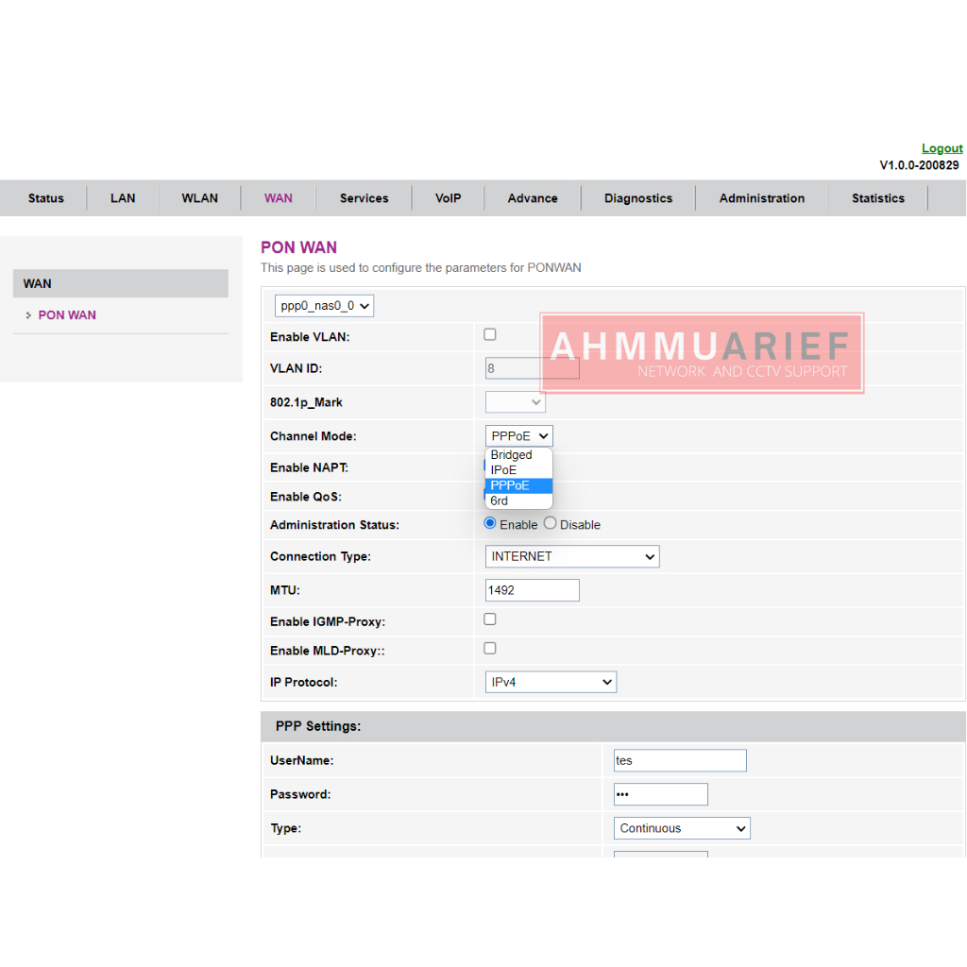Select the Enable administration status radio
This screenshot has width=967, height=967.
click(490, 523)
